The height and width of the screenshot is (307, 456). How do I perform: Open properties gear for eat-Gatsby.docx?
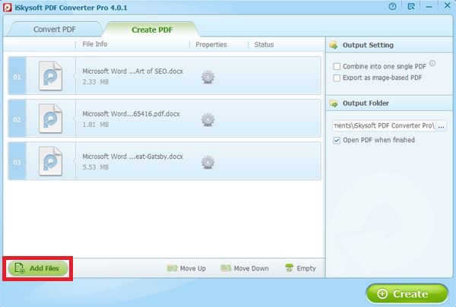pyautogui.click(x=207, y=162)
